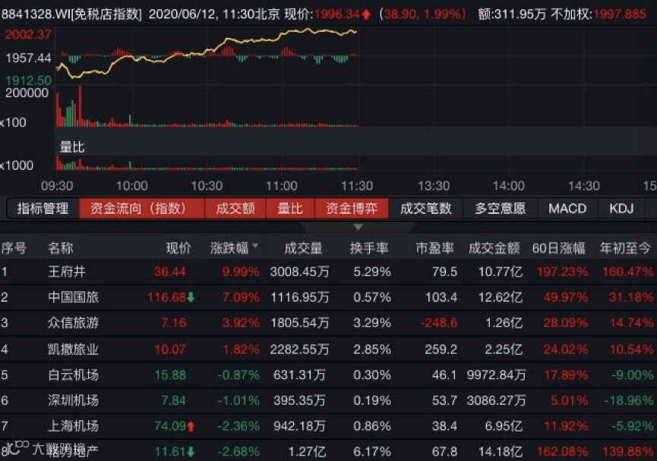Select the 资金流向（指数） indicator tab
This screenshot has width=657, height=461.
[x=141, y=209]
